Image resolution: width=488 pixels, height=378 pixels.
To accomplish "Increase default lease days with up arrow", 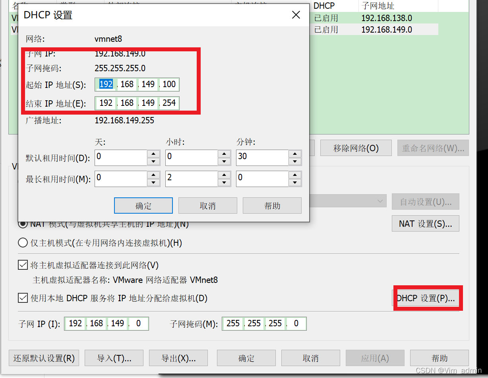I will click(x=153, y=154).
